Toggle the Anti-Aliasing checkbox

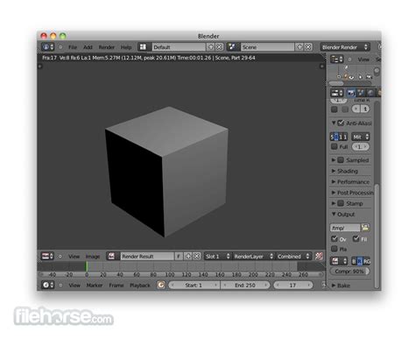341,123
